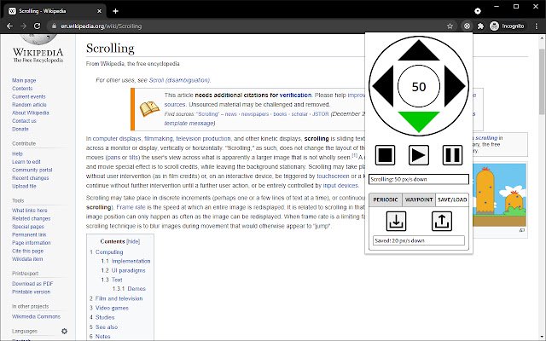Jump to 2 Film and television section
The image size is (546, 341).
tap(116, 298)
